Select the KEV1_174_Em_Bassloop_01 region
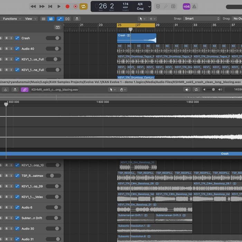242x242 pixels. click(155, 207)
